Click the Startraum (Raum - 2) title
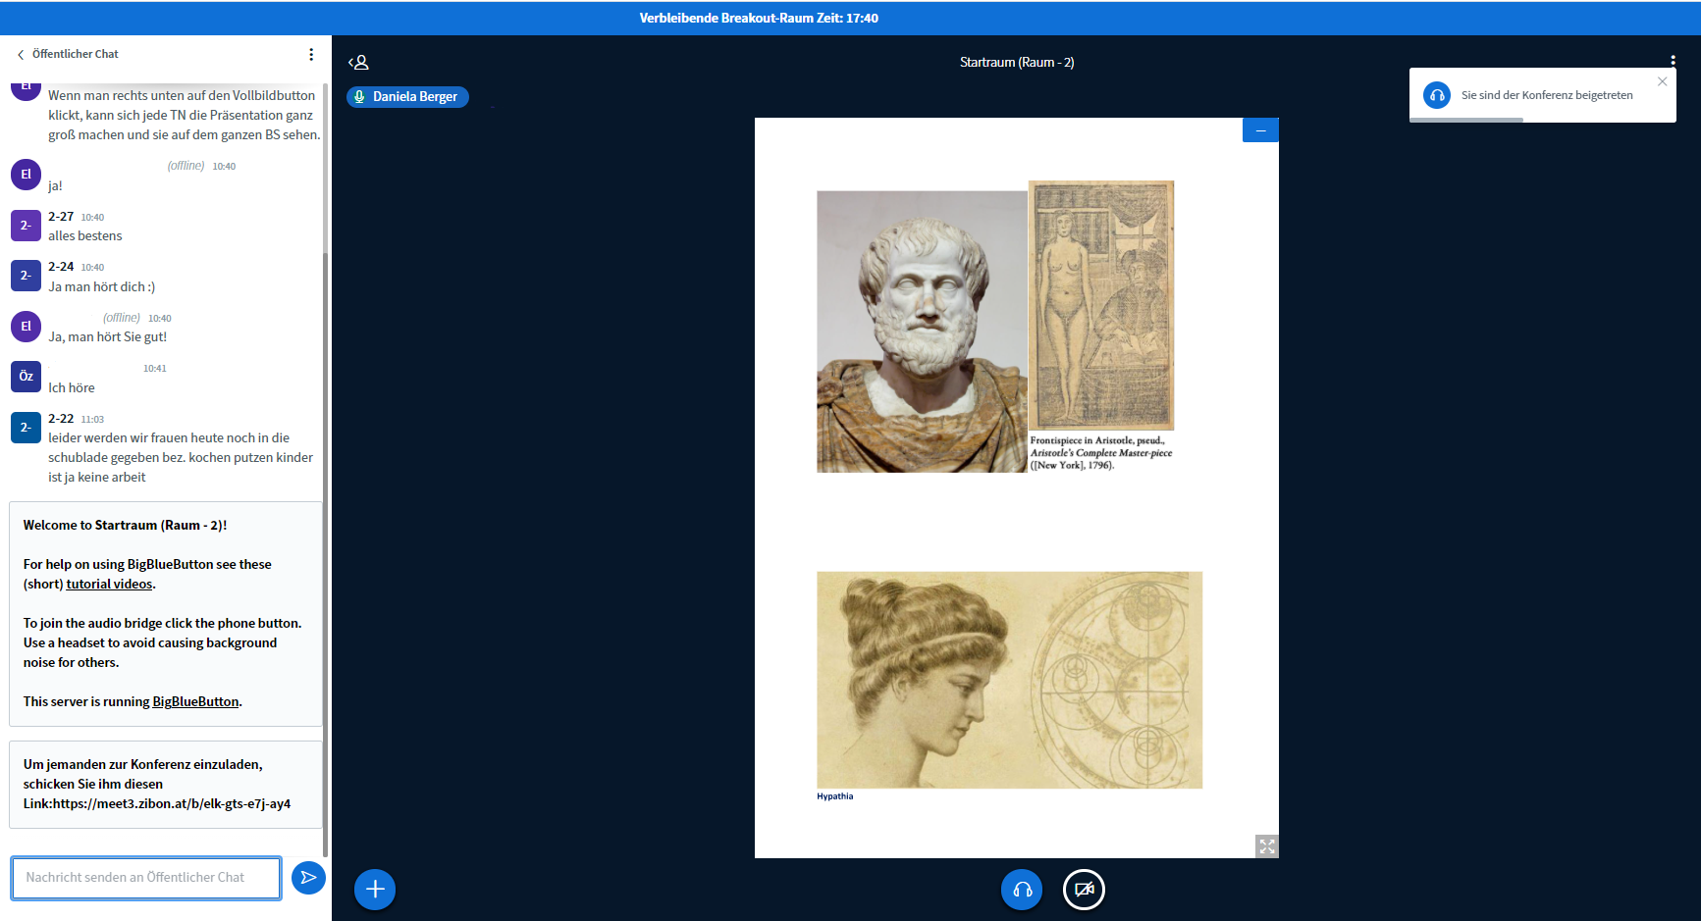Viewport: 1701px width, 921px height. pyautogui.click(x=1017, y=63)
